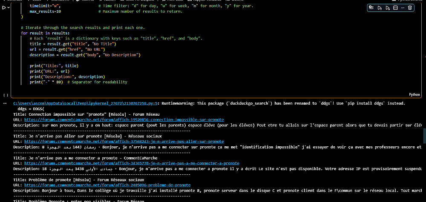Viewport: 426px width, 202px height.
Task: Click code line 'description = result.get("body"...'
Action: [x=85, y=55]
